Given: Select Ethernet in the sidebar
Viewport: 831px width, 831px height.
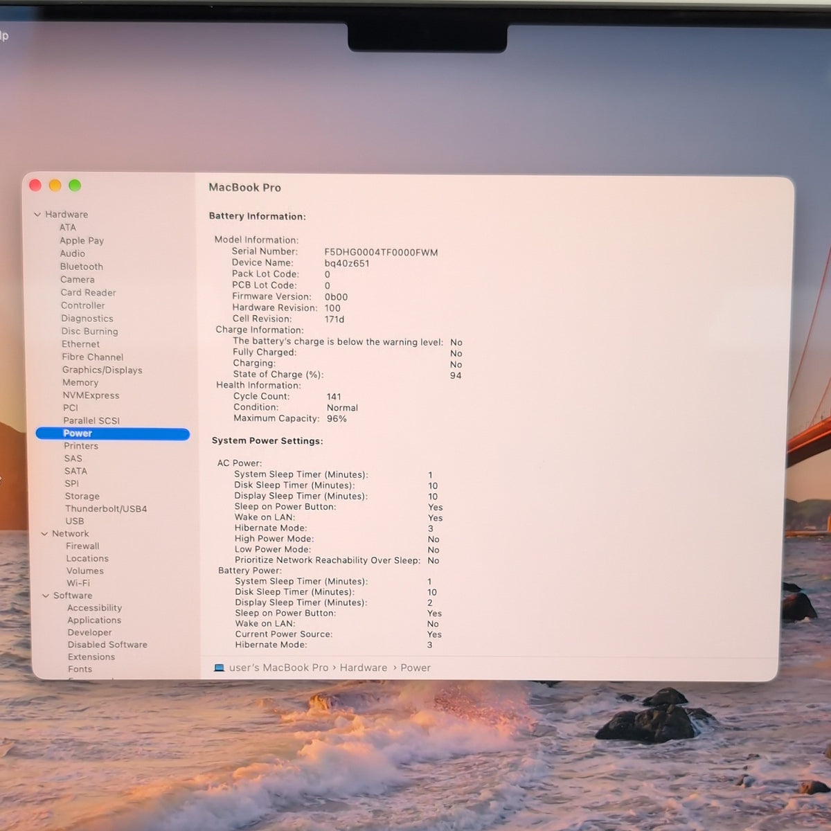Looking at the screenshot, I should coord(81,344).
